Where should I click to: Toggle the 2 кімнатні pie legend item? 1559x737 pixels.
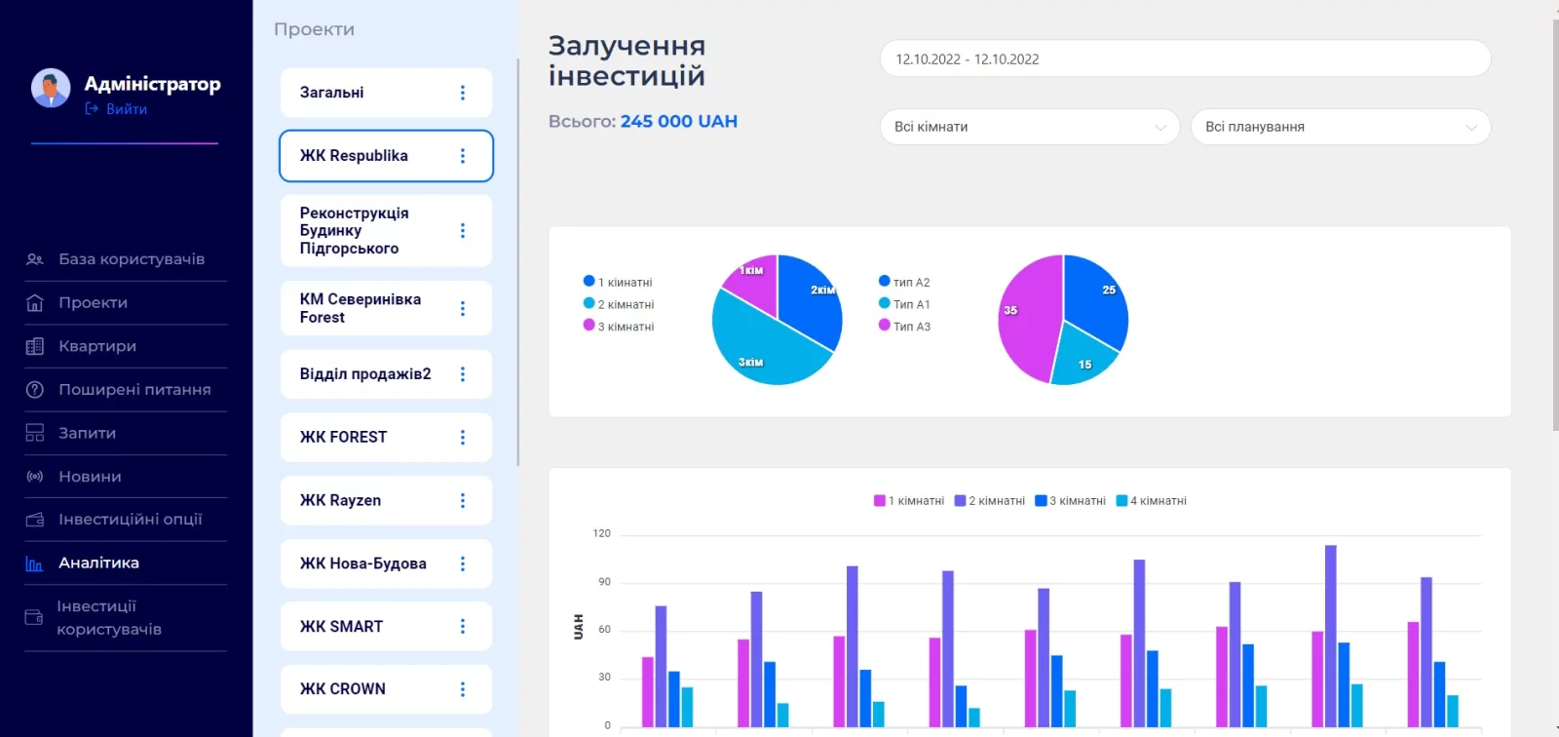pyautogui.click(x=619, y=304)
